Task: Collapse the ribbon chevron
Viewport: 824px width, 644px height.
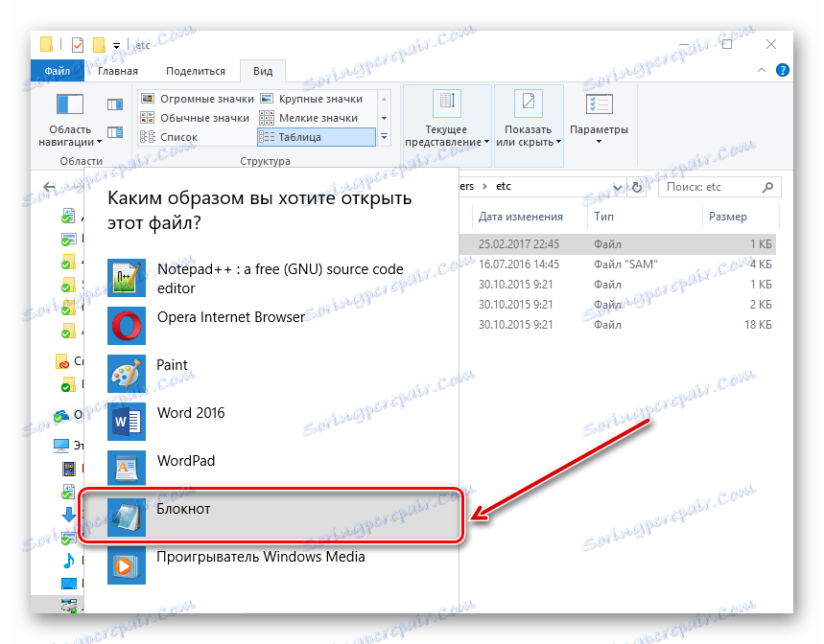Action: pos(762,70)
